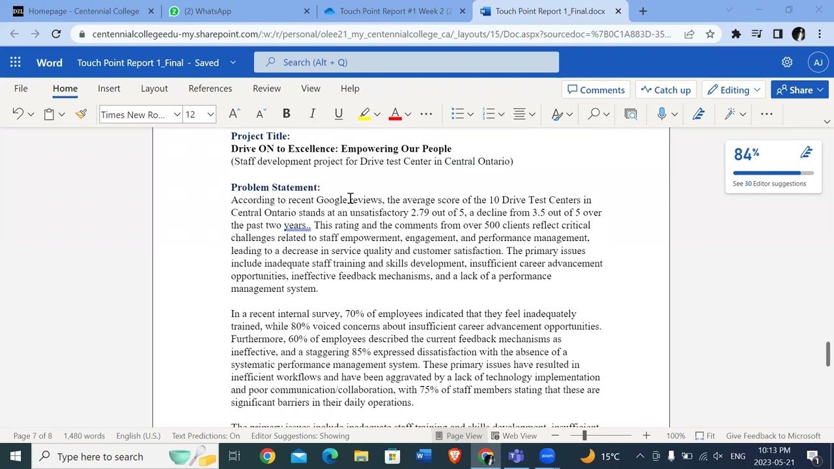Open bullet list style dropdown arrow
Image resolution: width=834 pixels, height=469 pixels.
tap(470, 115)
